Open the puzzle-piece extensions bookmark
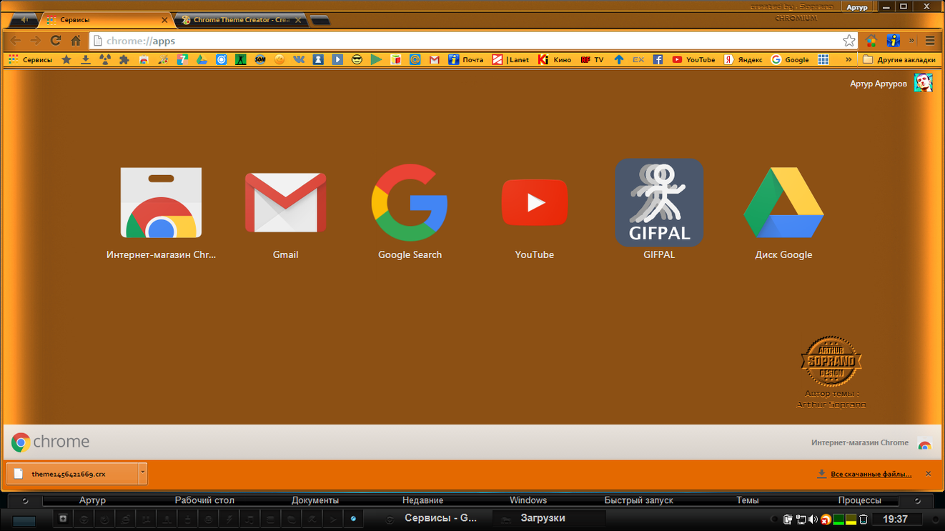Image resolution: width=945 pixels, height=531 pixels. click(124, 60)
